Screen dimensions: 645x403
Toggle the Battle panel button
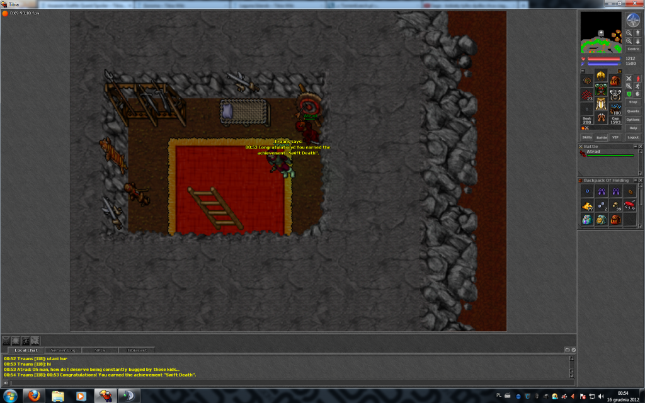pos(602,137)
